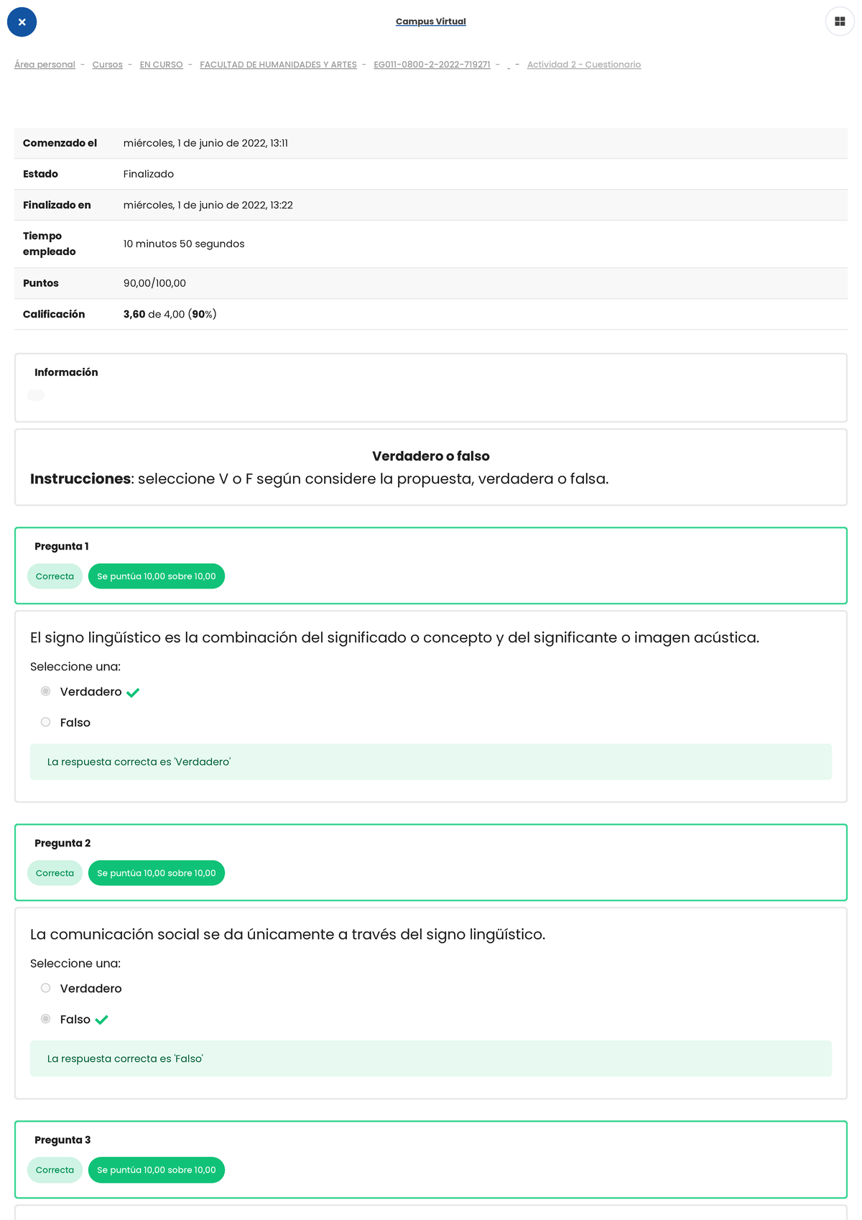Screen dimensions: 862x1220
Task: Select Falso radio in Pregunta 1
Action: coord(46,722)
